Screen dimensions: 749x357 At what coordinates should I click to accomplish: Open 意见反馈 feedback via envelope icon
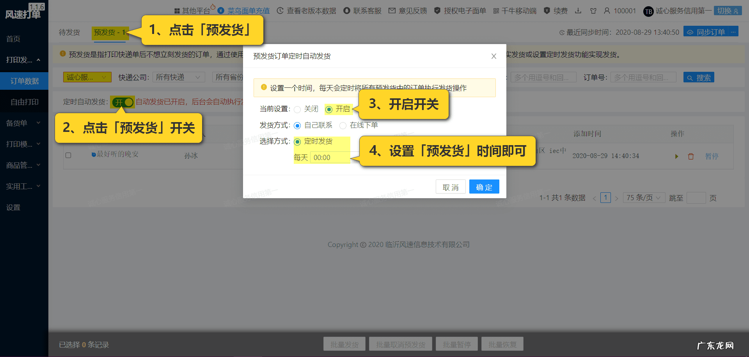[x=392, y=11]
